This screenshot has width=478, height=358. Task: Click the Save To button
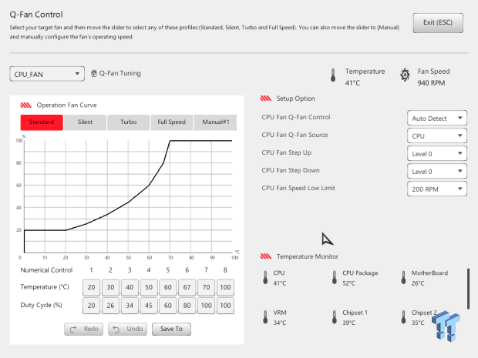tap(171, 329)
